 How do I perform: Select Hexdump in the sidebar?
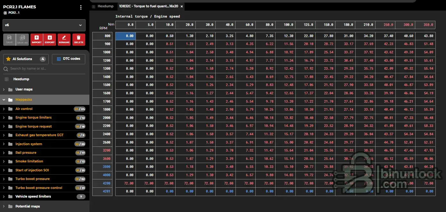(21, 79)
